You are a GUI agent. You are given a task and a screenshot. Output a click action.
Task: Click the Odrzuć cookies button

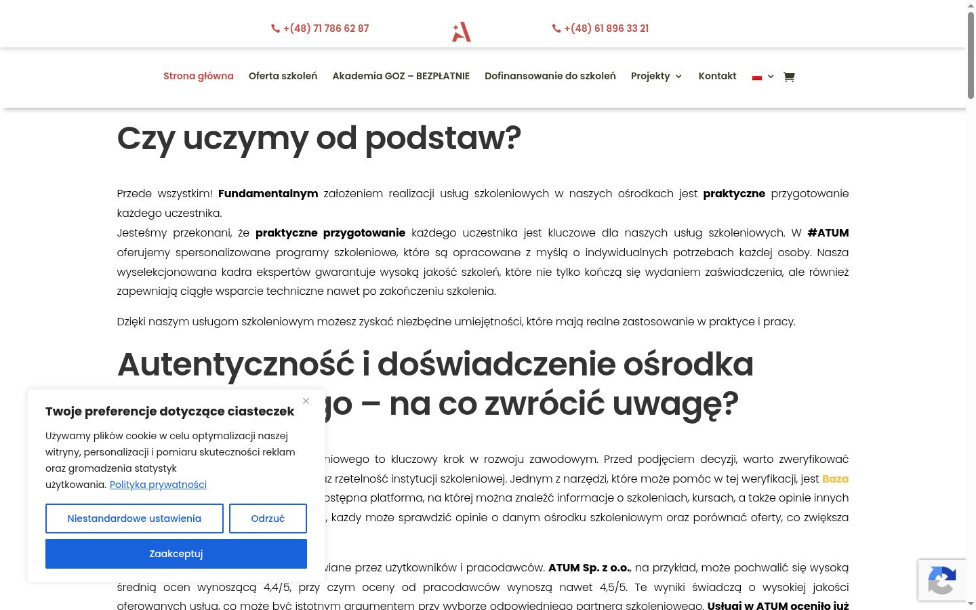(x=268, y=518)
